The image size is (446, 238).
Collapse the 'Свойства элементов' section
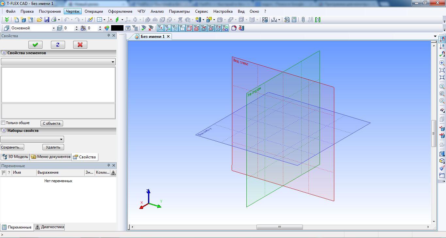pyautogui.click(x=4, y=53)
